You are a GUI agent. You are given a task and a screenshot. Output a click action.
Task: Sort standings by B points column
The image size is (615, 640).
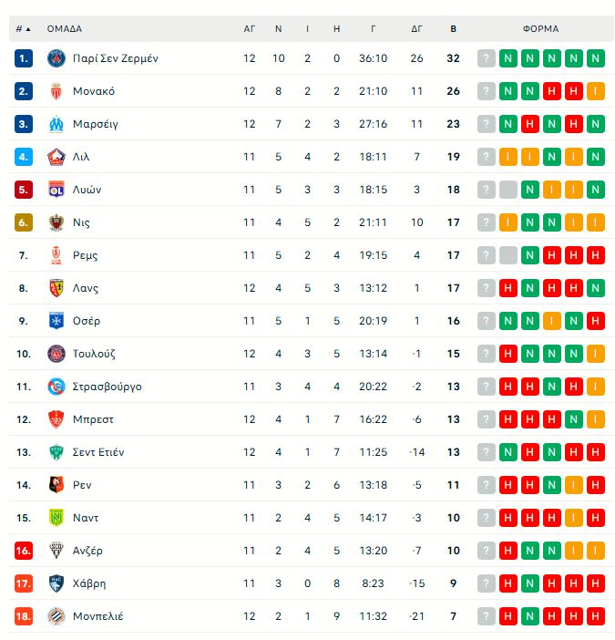tap(453, 28)
